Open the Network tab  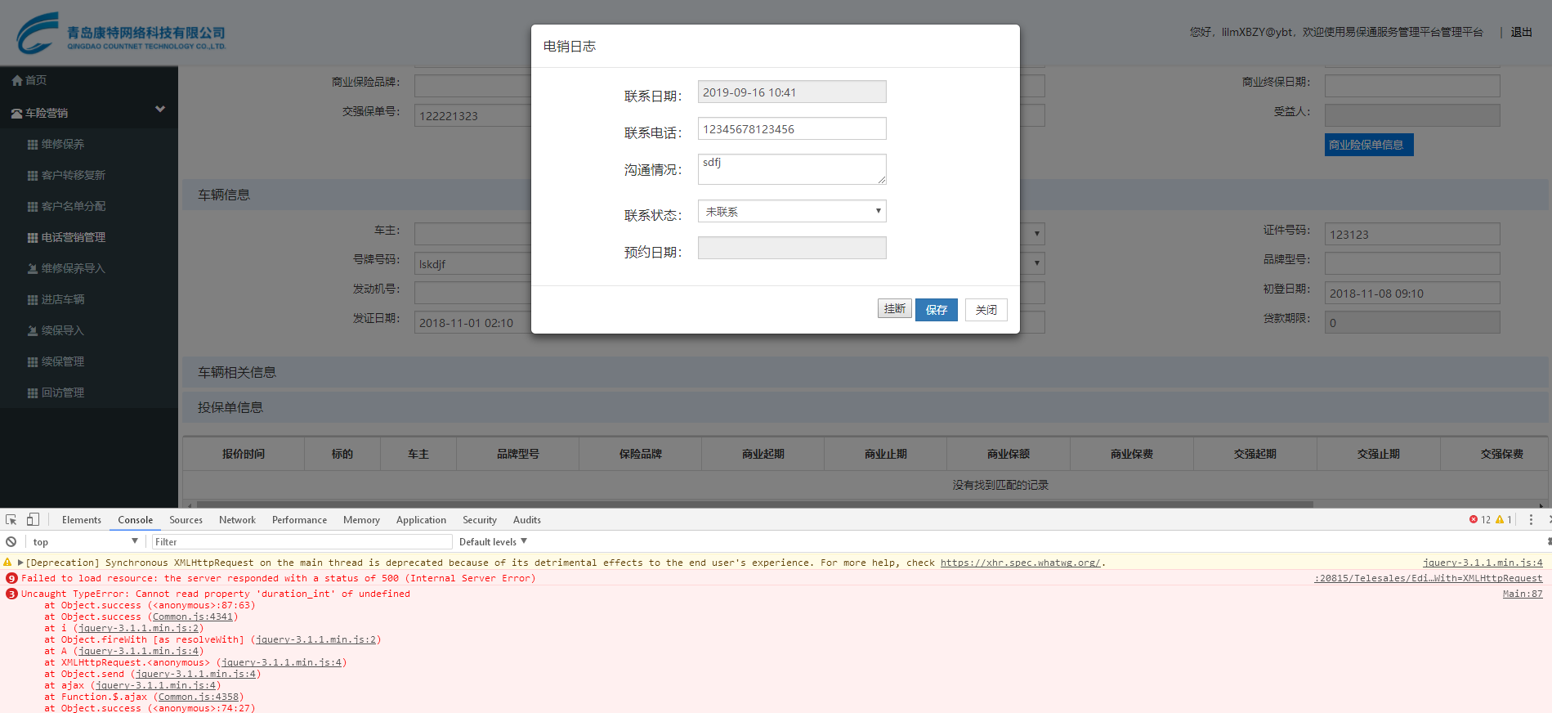(238, 520)
